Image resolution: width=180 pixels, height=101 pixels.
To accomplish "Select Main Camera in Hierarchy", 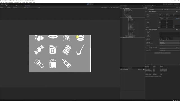I will tap(128, 10).
